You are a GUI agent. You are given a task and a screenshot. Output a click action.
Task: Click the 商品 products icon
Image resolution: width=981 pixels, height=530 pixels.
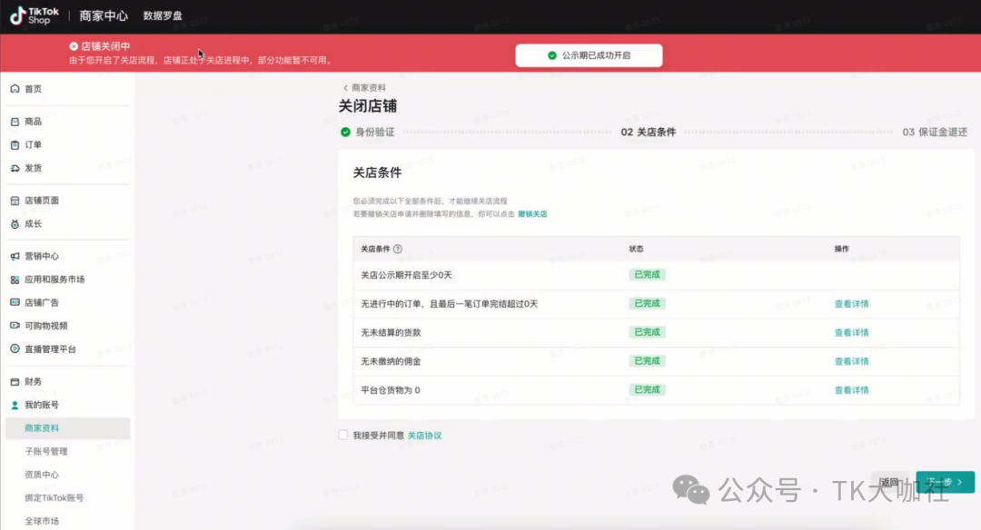(15, 122)
